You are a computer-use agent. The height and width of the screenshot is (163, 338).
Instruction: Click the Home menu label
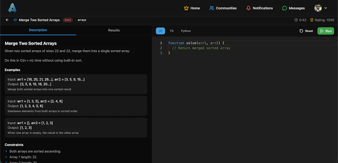point(195,8)
